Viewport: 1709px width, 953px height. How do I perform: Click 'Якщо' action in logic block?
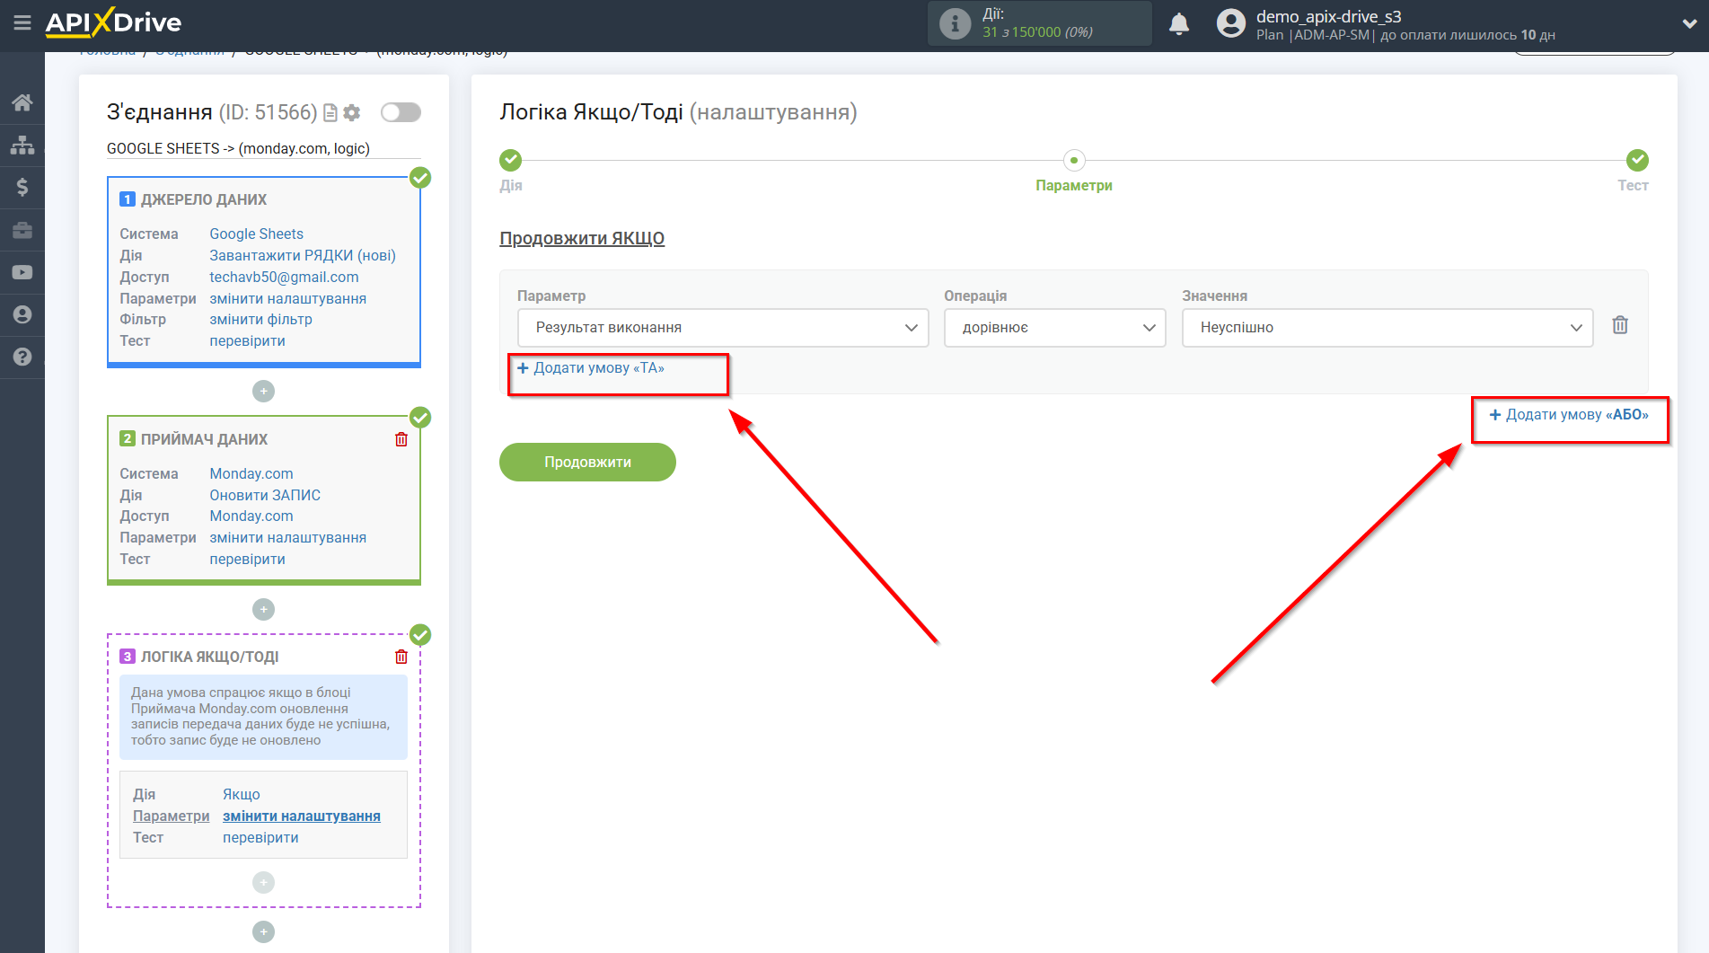point(242,794)
